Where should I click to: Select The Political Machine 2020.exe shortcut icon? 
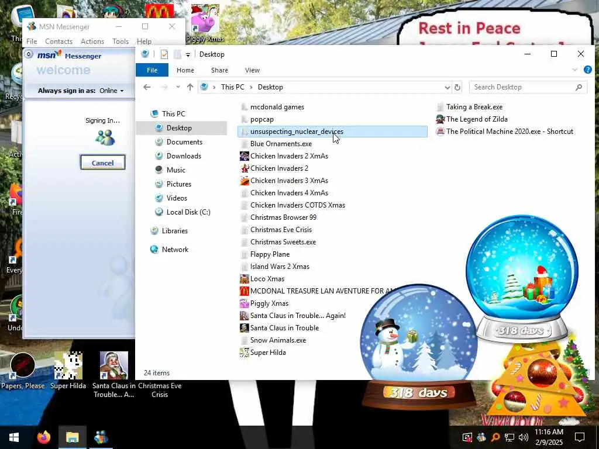440,132
